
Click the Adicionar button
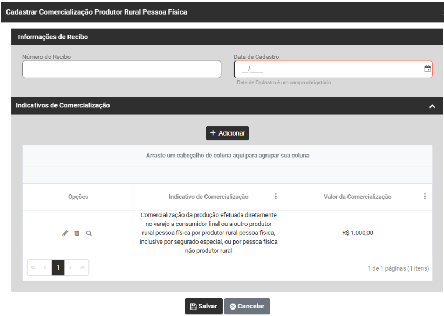point(227,133)
